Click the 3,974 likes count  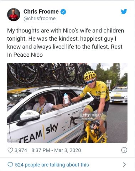tap(21, 150)
